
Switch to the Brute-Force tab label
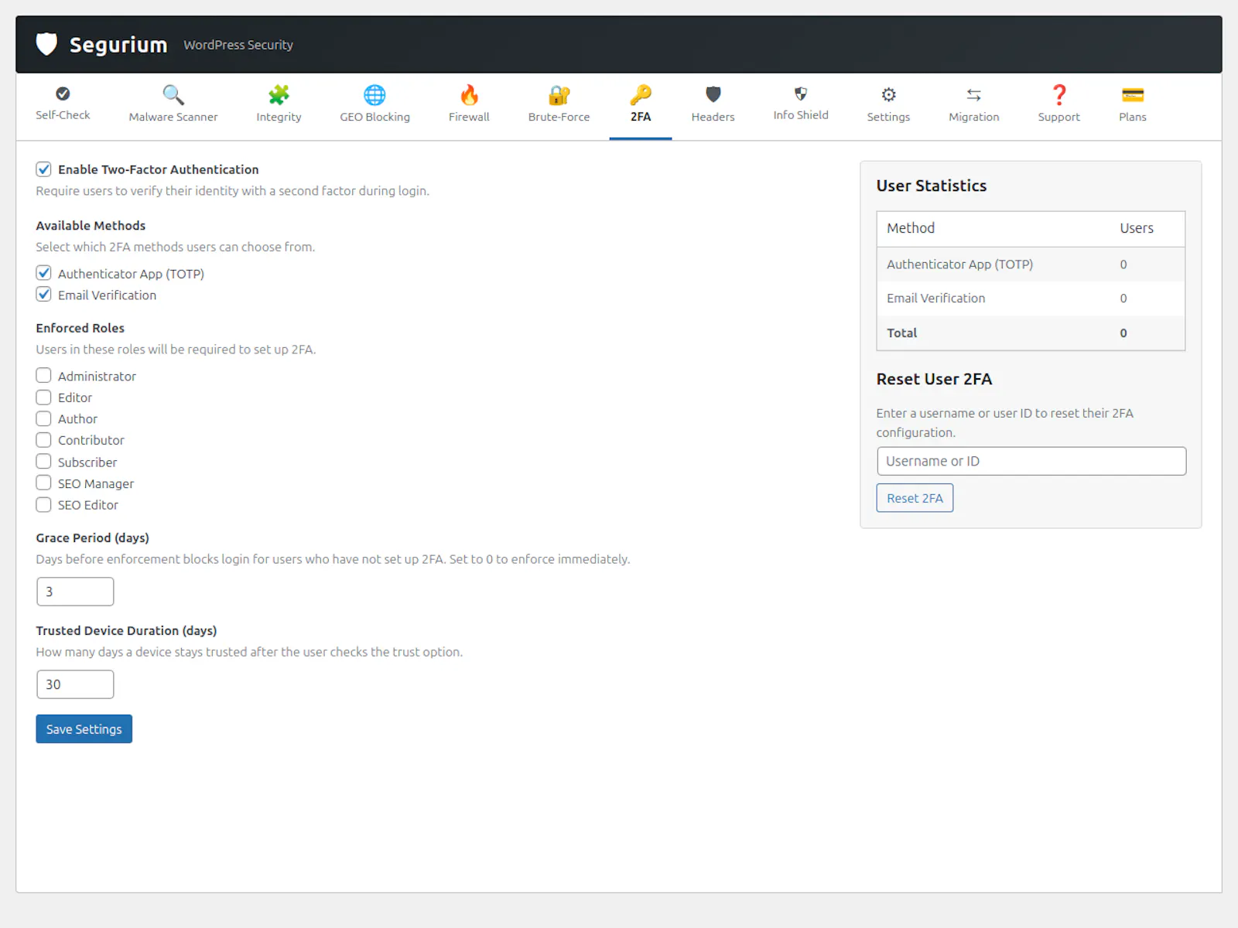[559, 117]
